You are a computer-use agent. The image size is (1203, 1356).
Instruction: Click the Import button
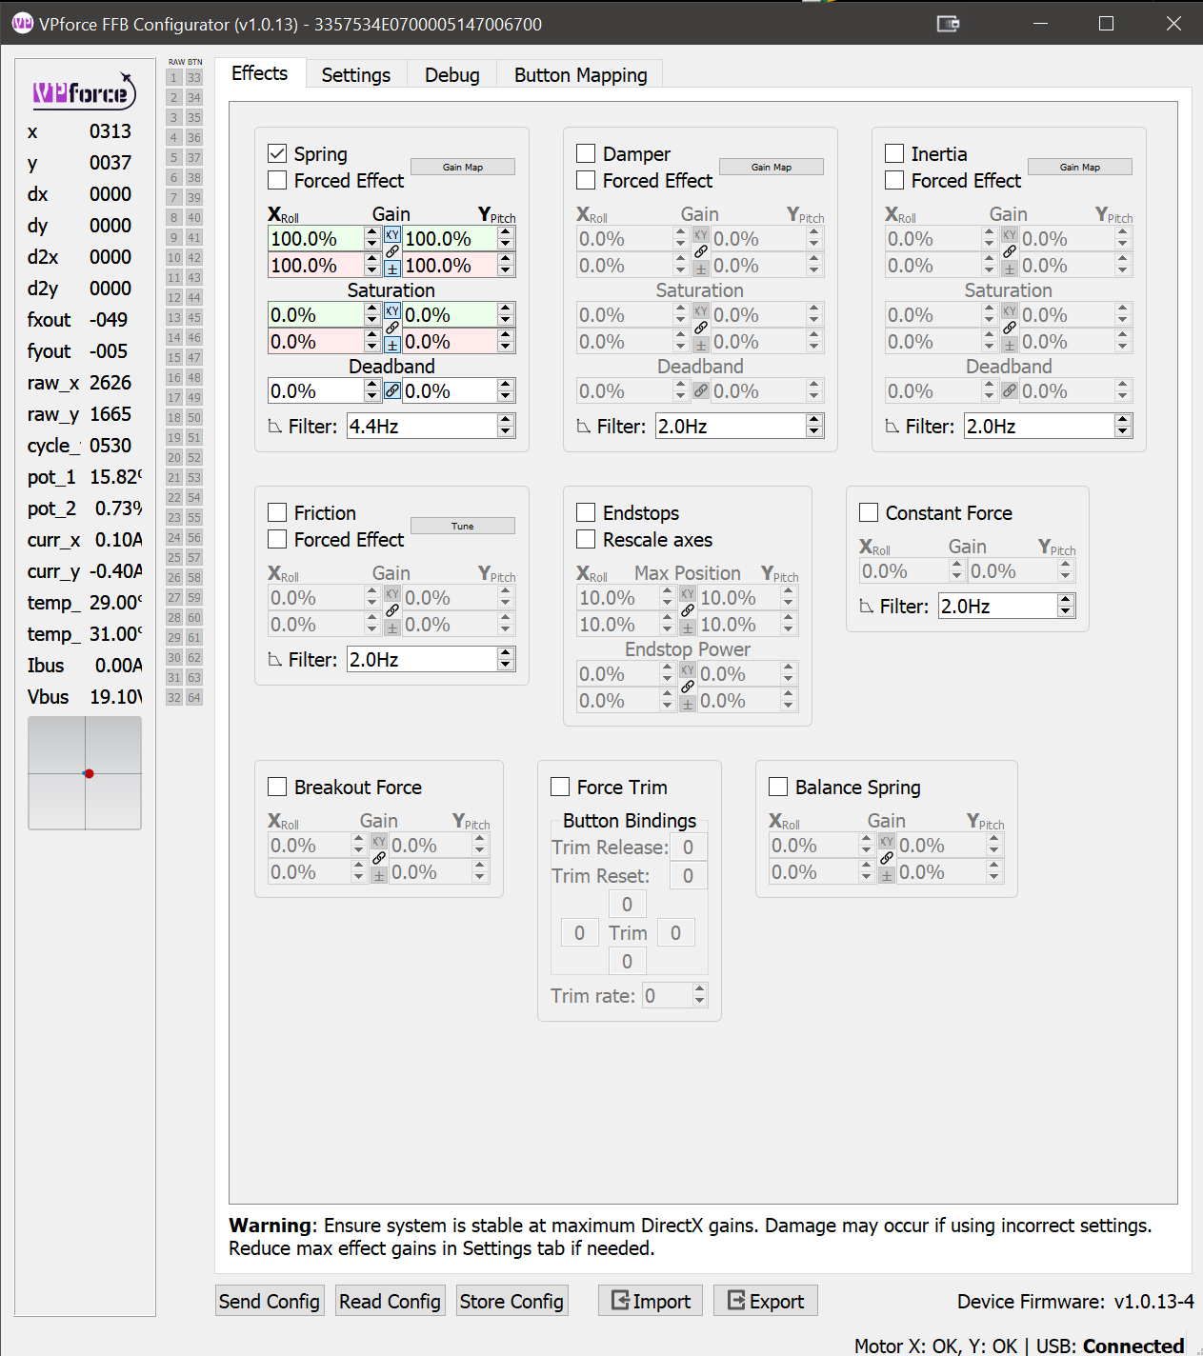click(651, 1301)
